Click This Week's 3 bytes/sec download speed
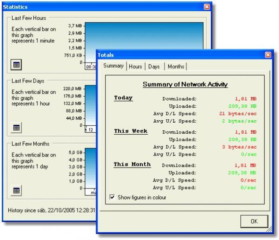 pos(239,147)
